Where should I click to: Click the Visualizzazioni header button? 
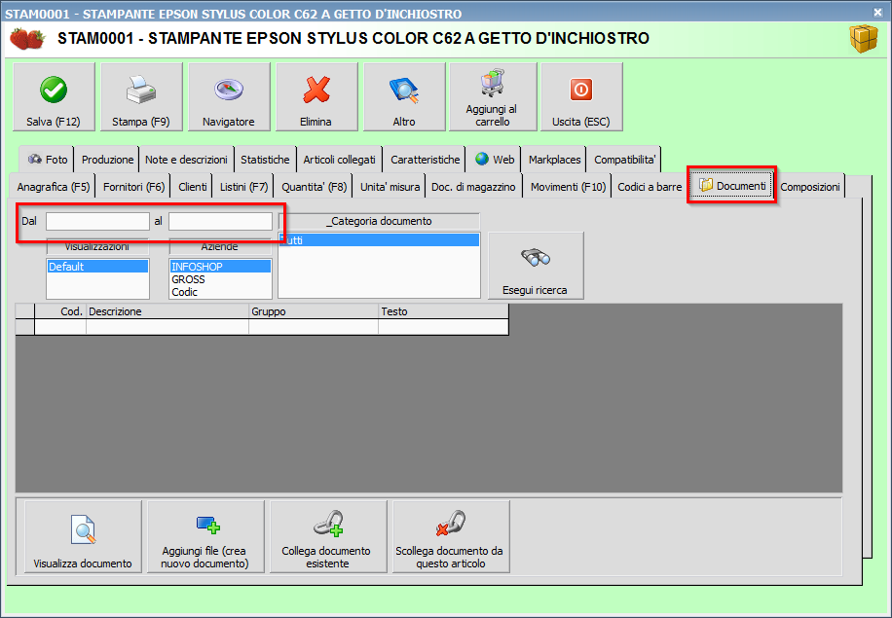97,247
